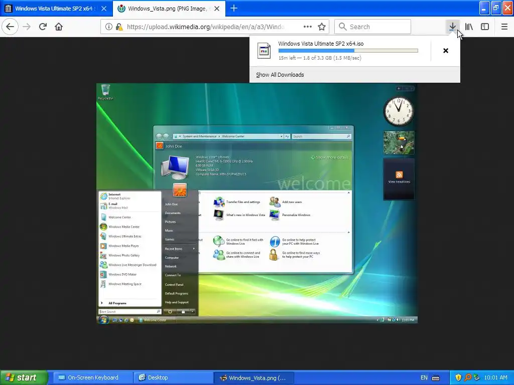
Task: Click the forward navigation arrow
Action: pyautogui.click(x=27, y=27)
